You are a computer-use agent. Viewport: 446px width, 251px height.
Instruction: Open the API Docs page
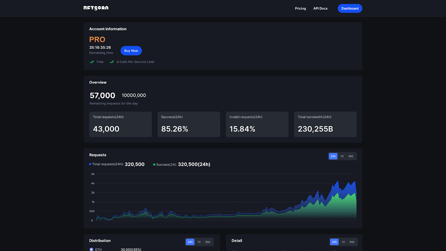[320, 8]
